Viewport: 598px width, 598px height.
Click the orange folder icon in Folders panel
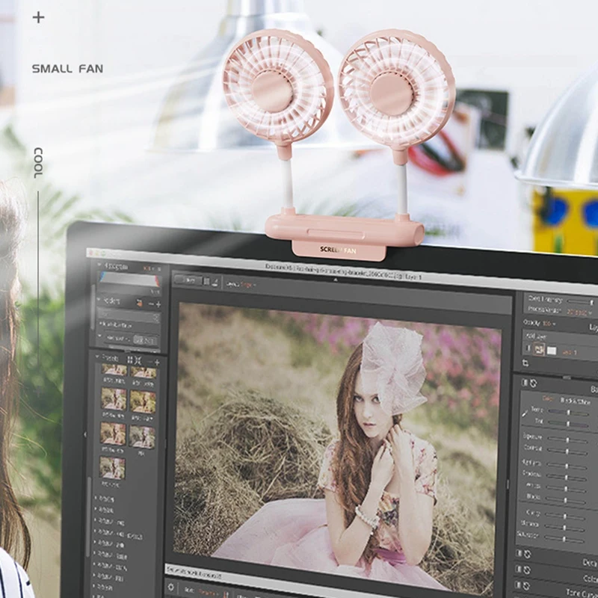(140, 303)
